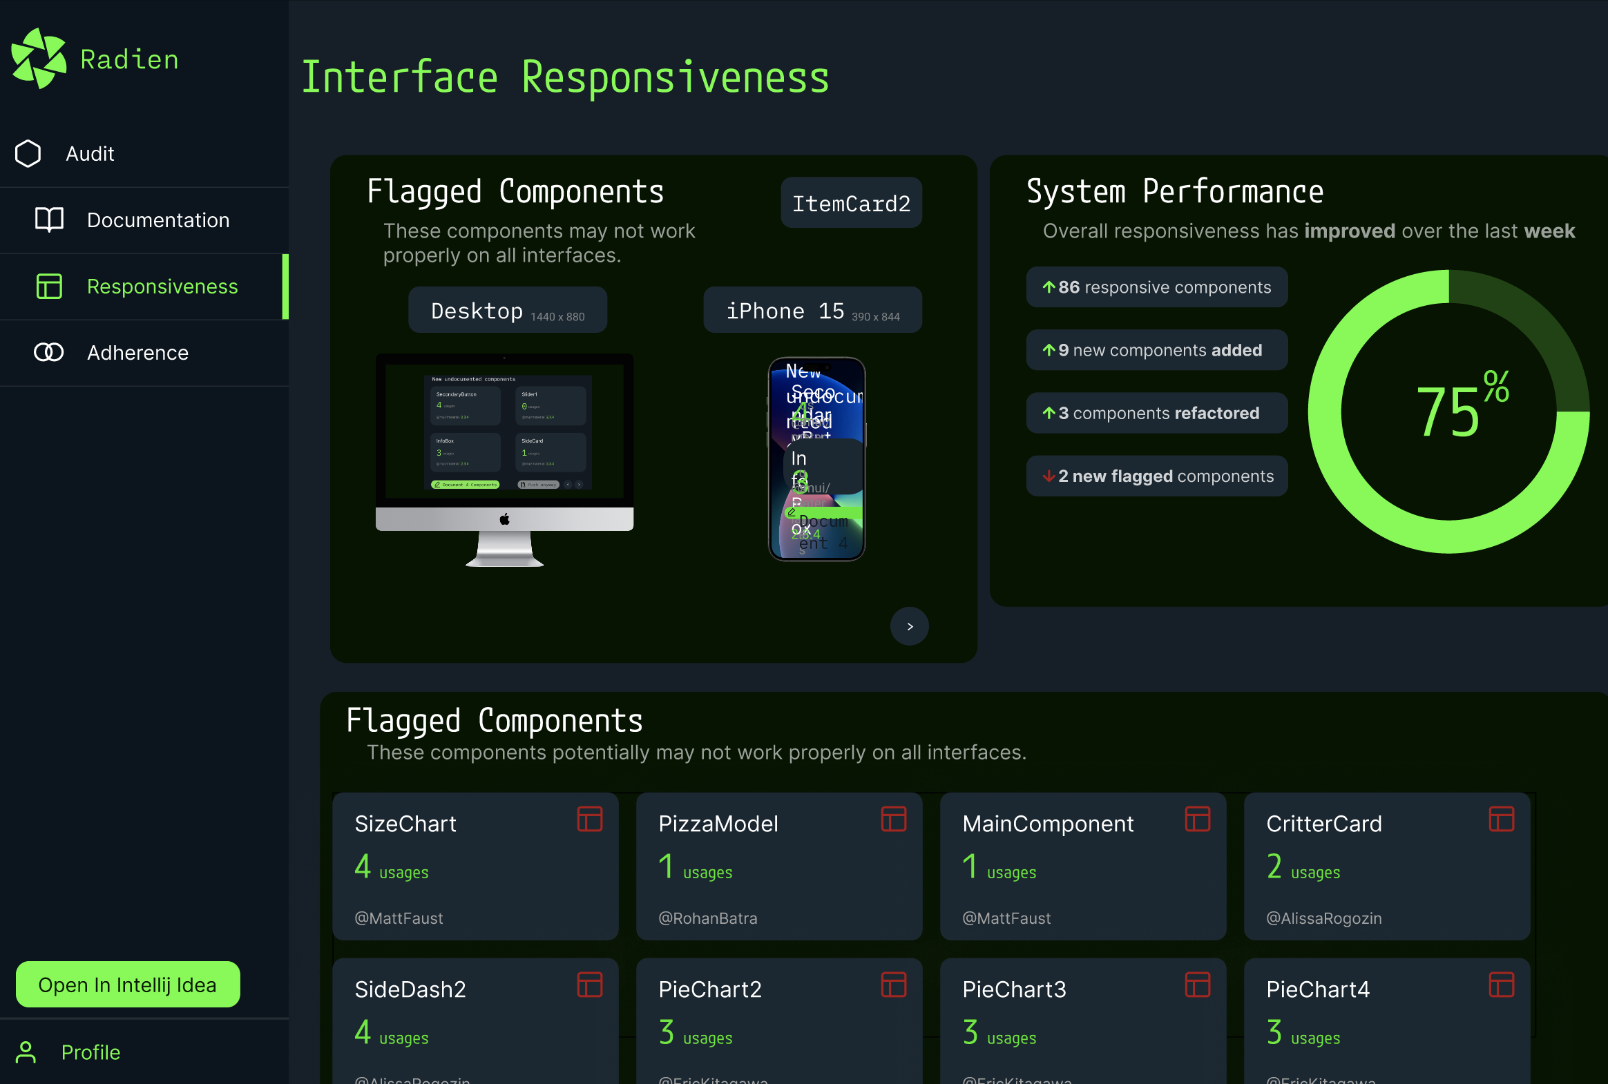The height and width of the screenshot is (1084, 1608).
Task: Click the 75% responsiveness progress ring
Action: [x=1448, y=412]
